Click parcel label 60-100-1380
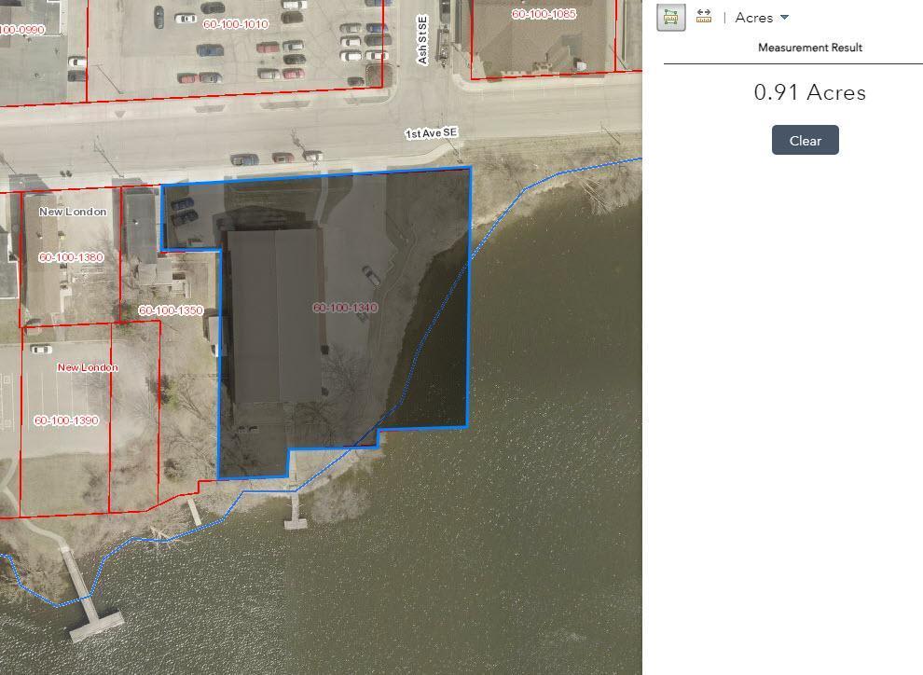923x675 pixels. point(71,257)
